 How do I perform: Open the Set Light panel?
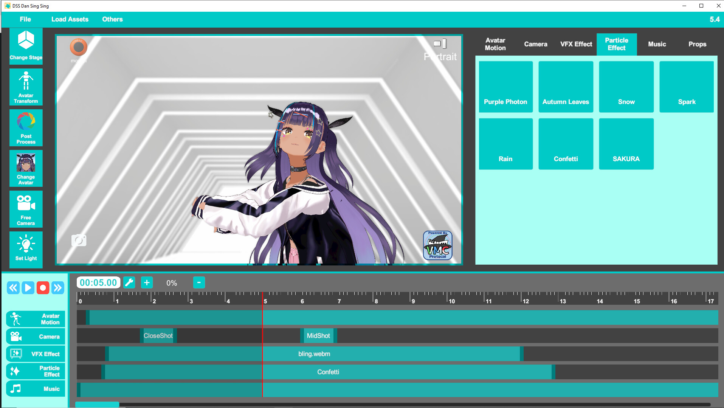26,250
